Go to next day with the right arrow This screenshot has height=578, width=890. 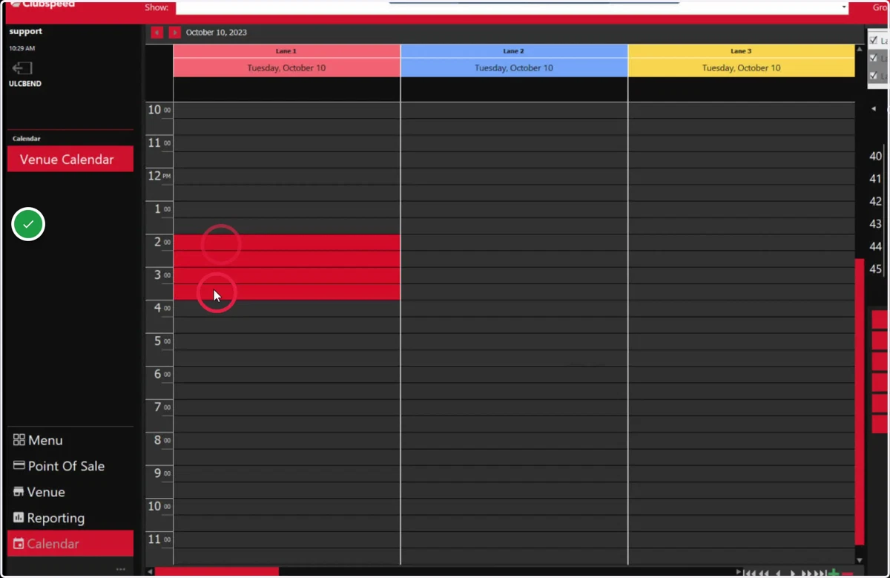tap(174, 33)
